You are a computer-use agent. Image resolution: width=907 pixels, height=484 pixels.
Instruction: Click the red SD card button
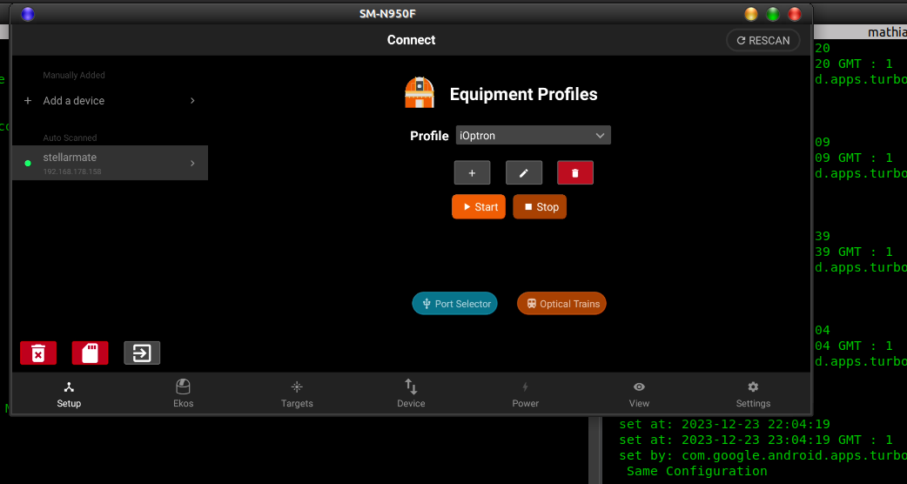click(91, 353)
